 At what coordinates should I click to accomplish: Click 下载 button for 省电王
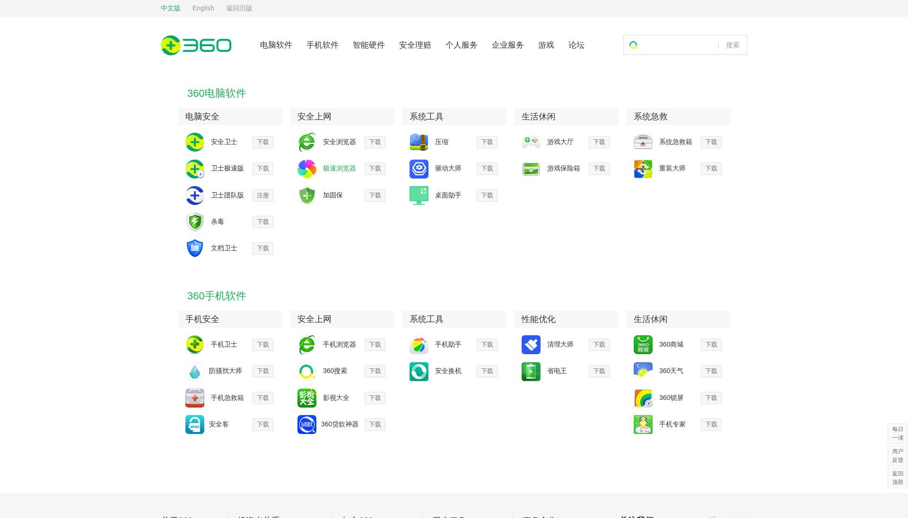point(599,371)
